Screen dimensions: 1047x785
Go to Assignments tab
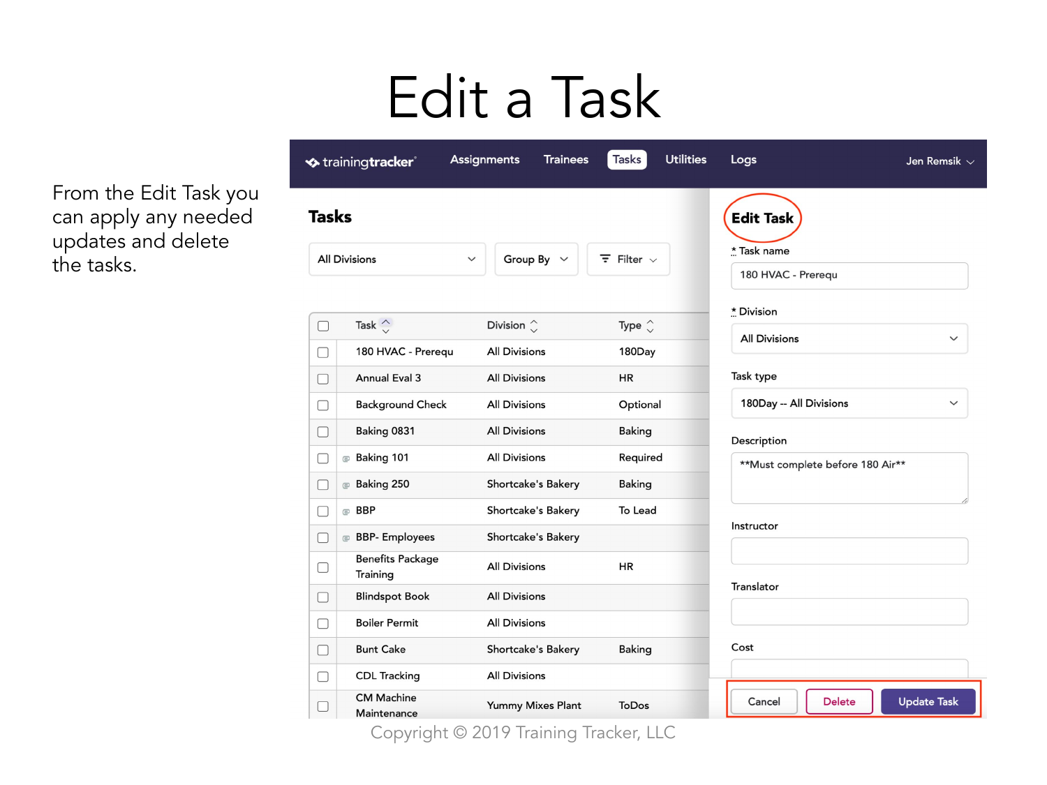[485, 160]
